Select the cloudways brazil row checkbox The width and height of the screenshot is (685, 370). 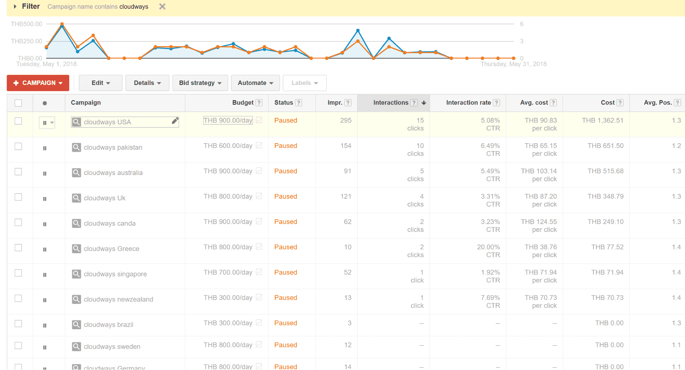pyautogui.click(x=19, y=324)
